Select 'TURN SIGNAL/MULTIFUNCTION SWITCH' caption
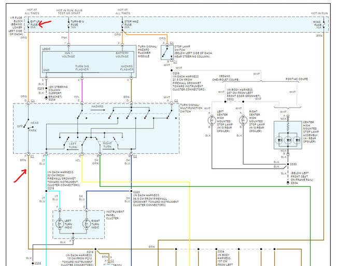 tap(191, 108)
